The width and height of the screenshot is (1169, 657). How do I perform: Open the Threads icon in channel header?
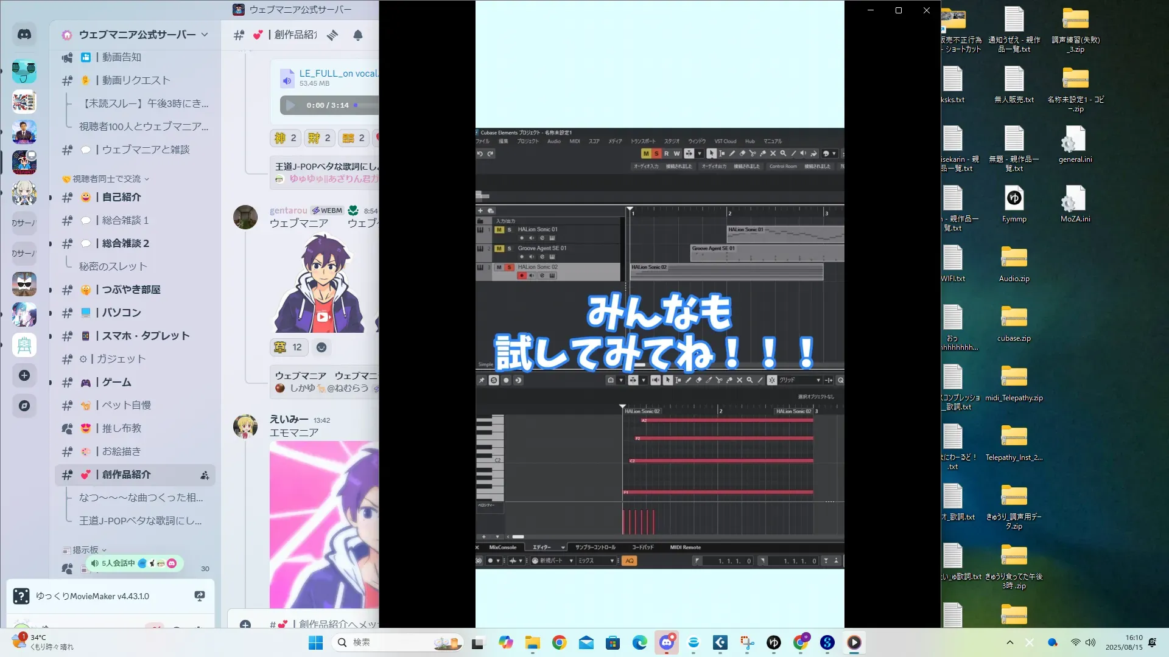point(332,35)
